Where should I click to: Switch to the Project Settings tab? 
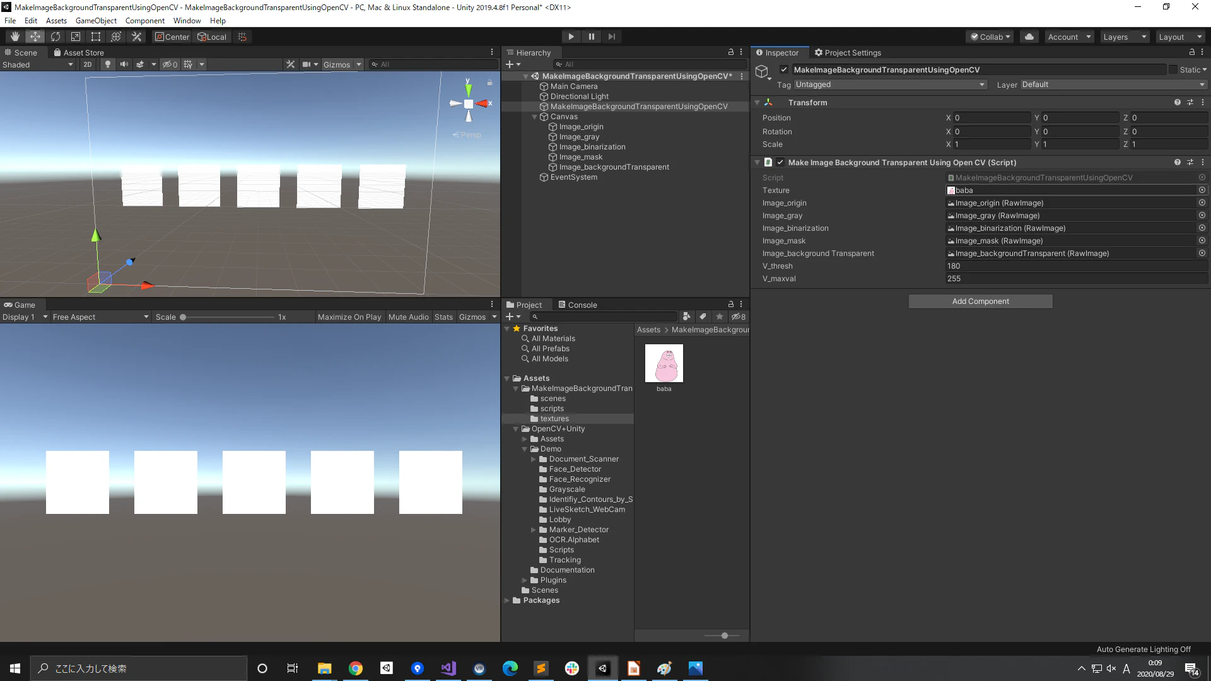[848, 52]
